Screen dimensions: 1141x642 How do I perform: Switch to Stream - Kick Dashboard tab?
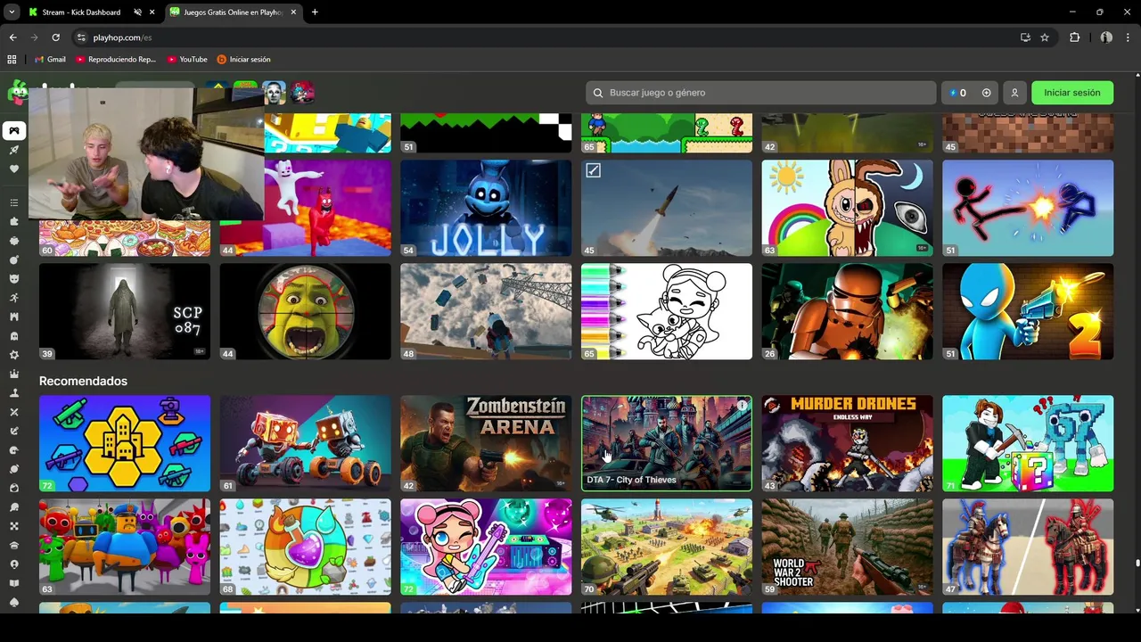pos(81,12)
